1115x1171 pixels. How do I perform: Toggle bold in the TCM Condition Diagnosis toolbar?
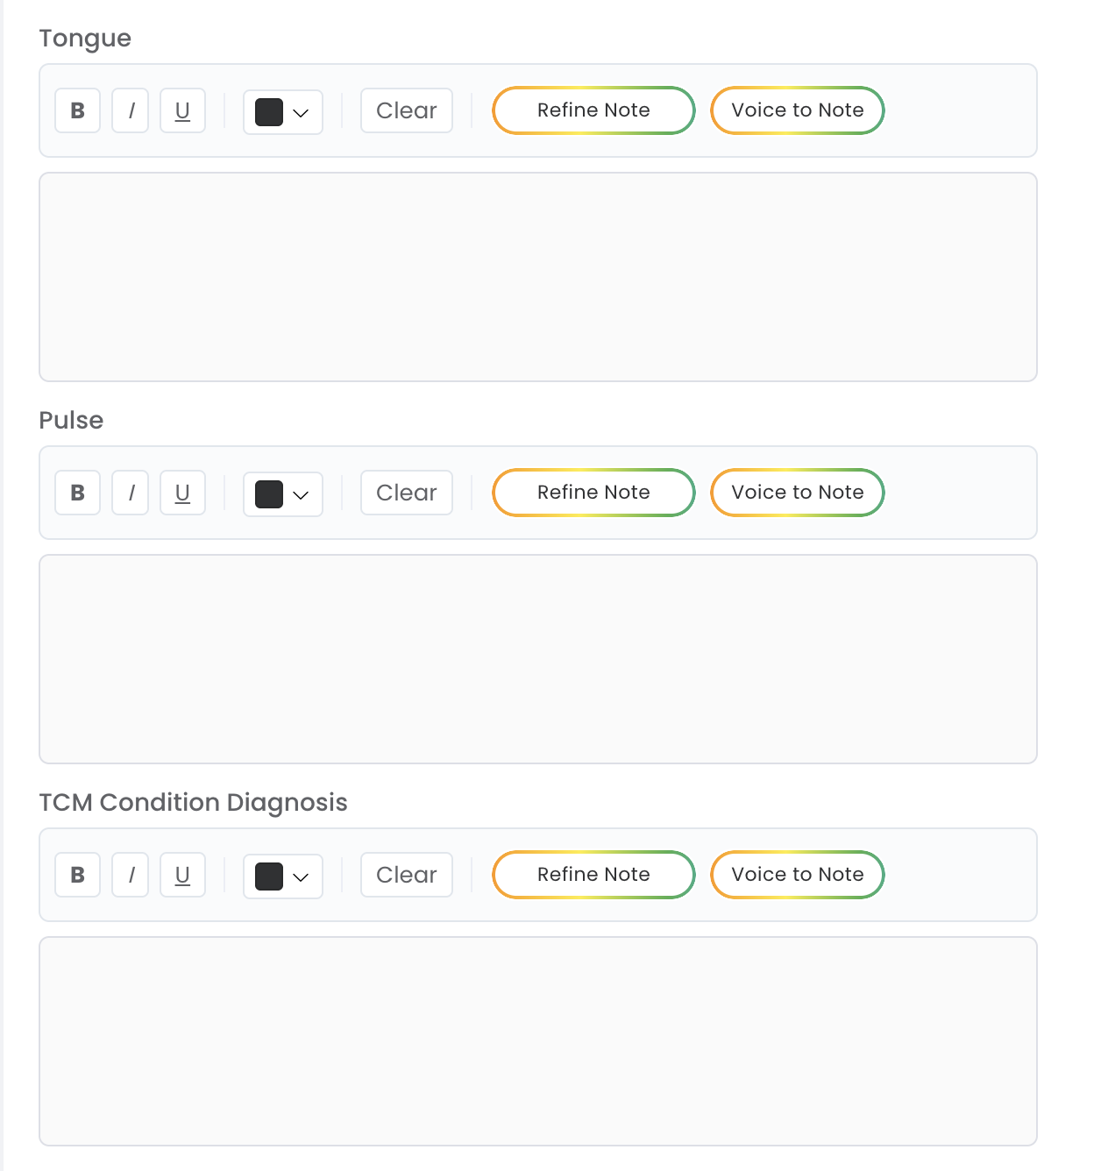pyautogui.click(x=77, y=875)
